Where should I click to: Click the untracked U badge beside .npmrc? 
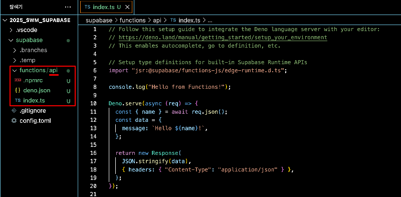[x=68, y=81]
